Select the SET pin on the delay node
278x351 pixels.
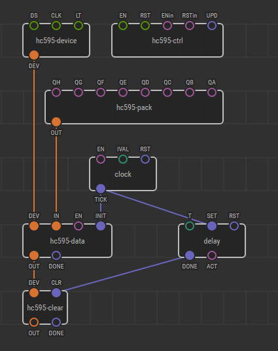pos(212,226)
